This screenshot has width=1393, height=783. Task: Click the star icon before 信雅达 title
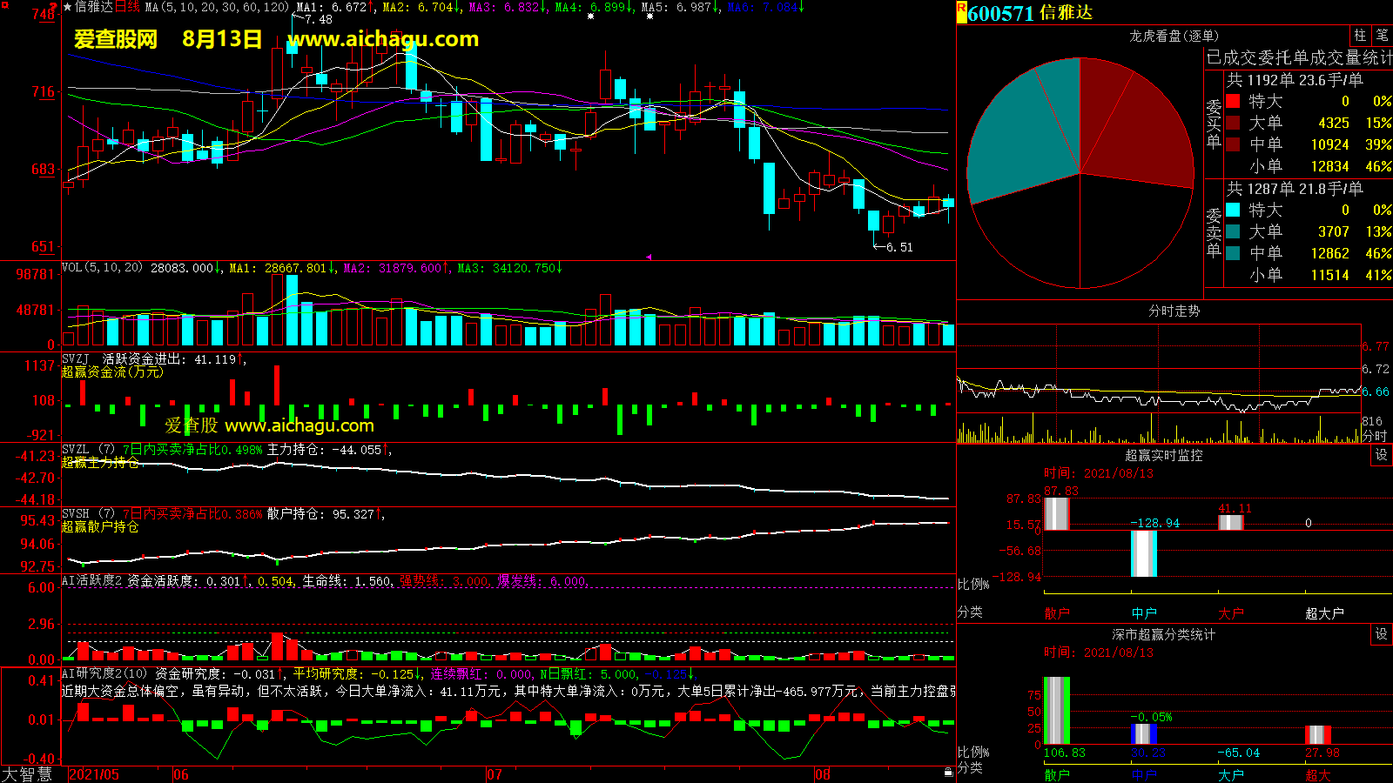click(67, 7)
